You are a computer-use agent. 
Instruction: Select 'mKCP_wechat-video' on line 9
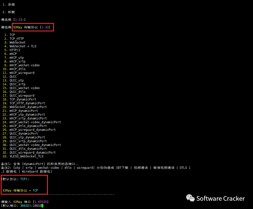tap(25, 65)
